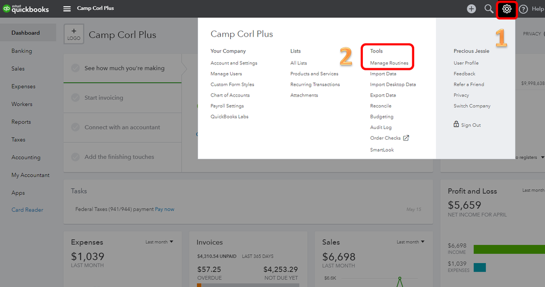
Task: Open the gear settings icon
Action: 507,9
